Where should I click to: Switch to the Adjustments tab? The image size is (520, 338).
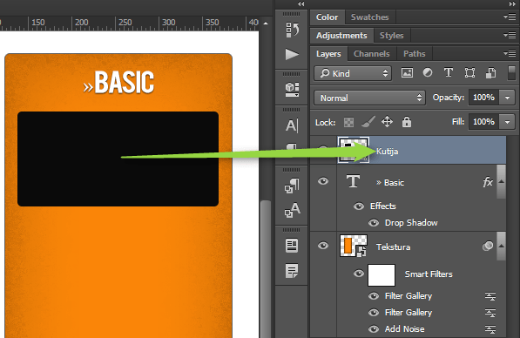[x=341, y=35]
